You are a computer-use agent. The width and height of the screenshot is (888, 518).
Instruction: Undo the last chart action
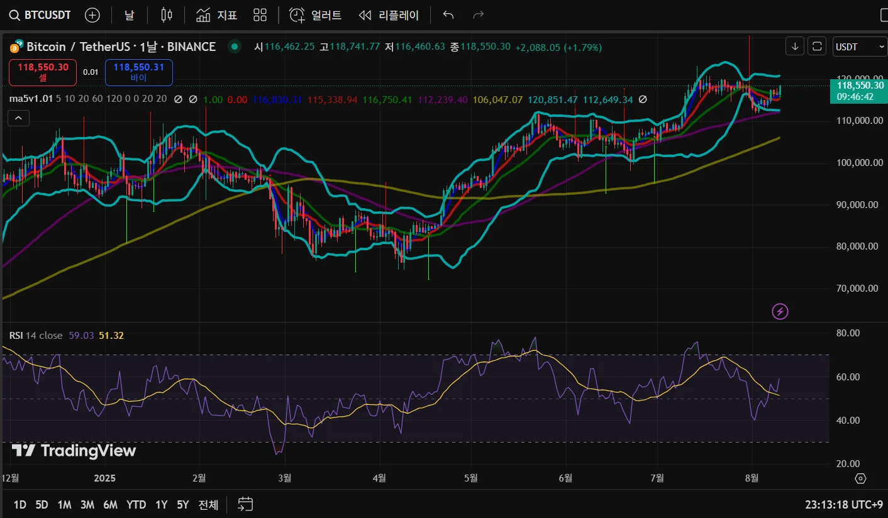tap(448, 15)
